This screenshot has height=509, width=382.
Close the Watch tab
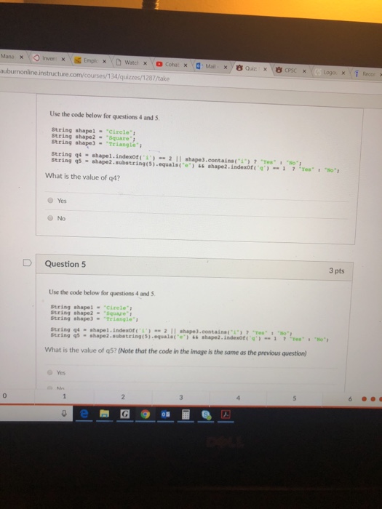click(x=145, y=63)
